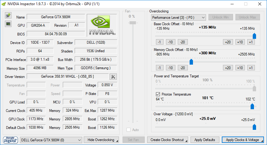Increase Base Clock Offset by 10 MHz

(x=240, y=42)
